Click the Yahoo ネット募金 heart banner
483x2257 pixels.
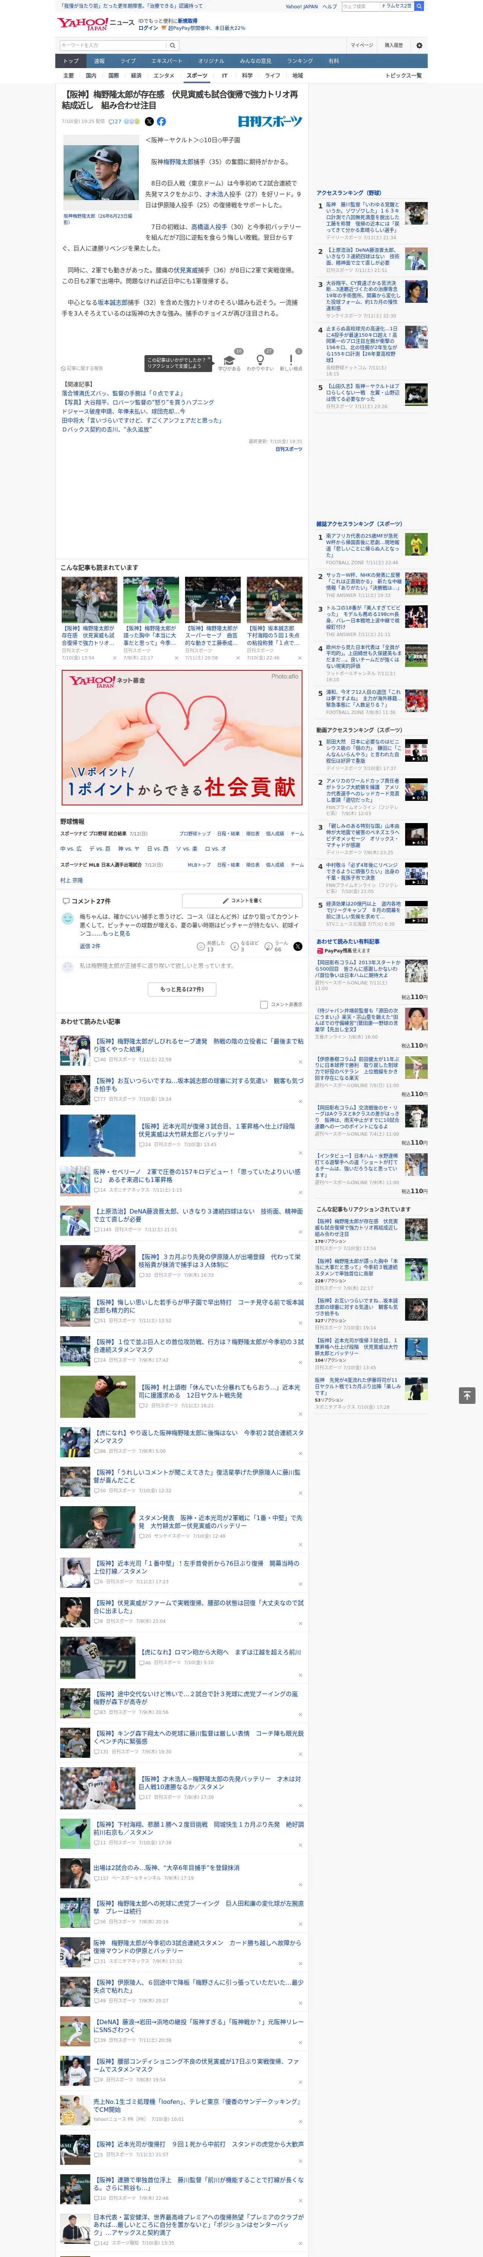[182, 738]
